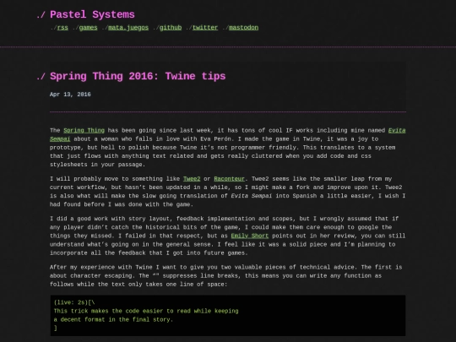
Task: Click code line "a decent format in the final story."
Action: 113,319
